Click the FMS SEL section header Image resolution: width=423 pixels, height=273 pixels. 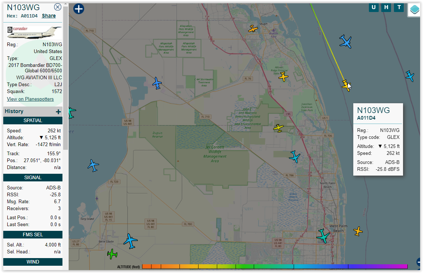coord(33,235)
